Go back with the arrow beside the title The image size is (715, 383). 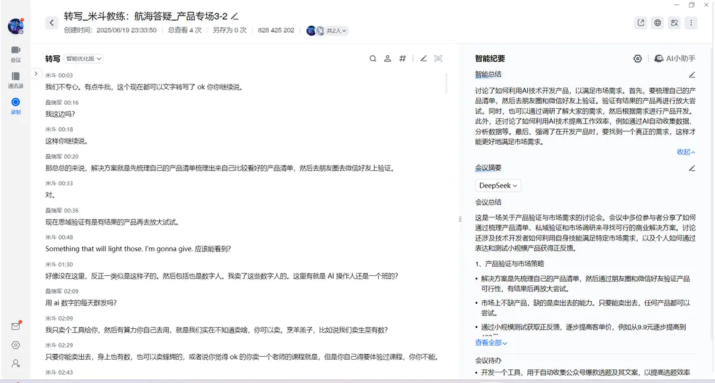pos(52,23)
